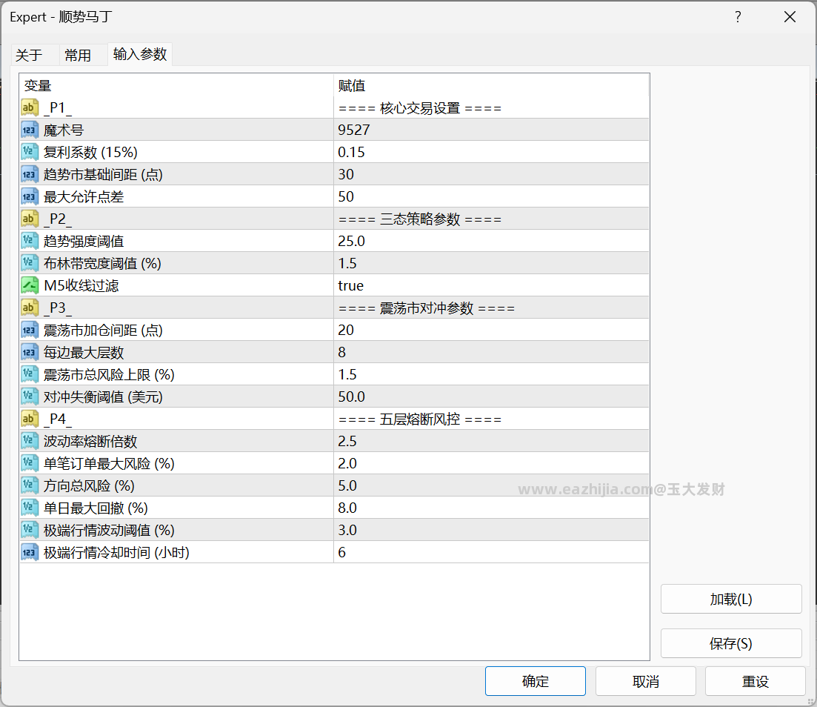Click the integer icon beside 震荡市加仓间距 (点)

coord(29,330)
